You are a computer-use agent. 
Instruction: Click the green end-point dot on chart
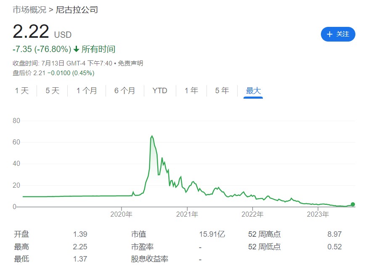pyautogui.click(x=353, y=204)
